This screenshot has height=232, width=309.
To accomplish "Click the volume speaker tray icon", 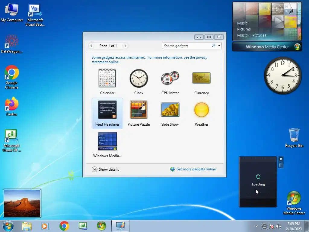I will coord(279,226).
